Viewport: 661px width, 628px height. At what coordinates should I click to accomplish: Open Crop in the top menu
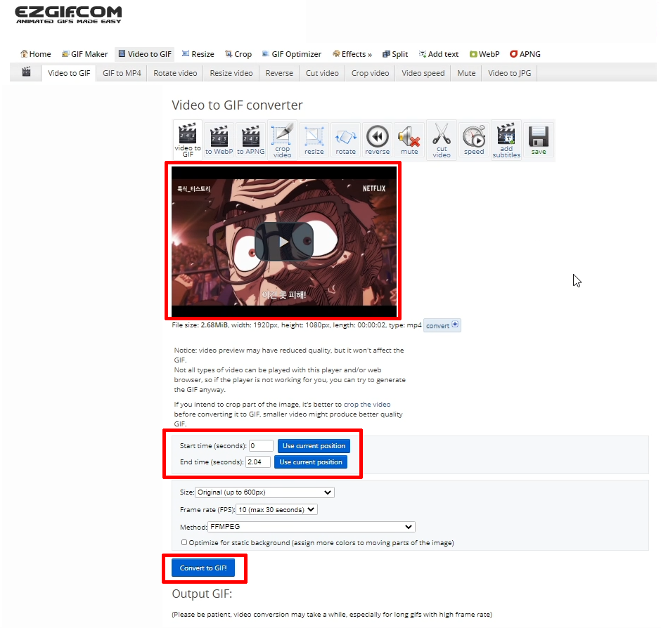238,54
